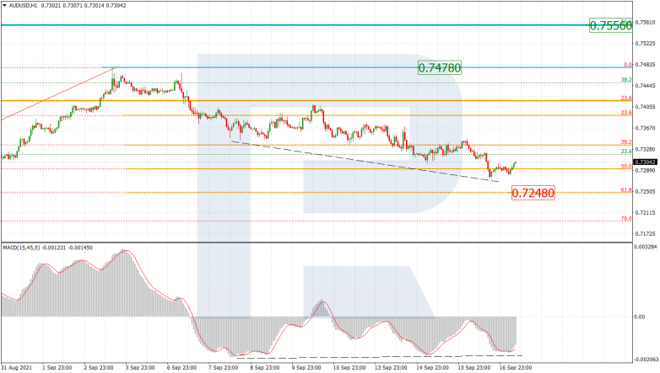
Task: Click the 7 Sep 23:00 time label
Action: 224,368
